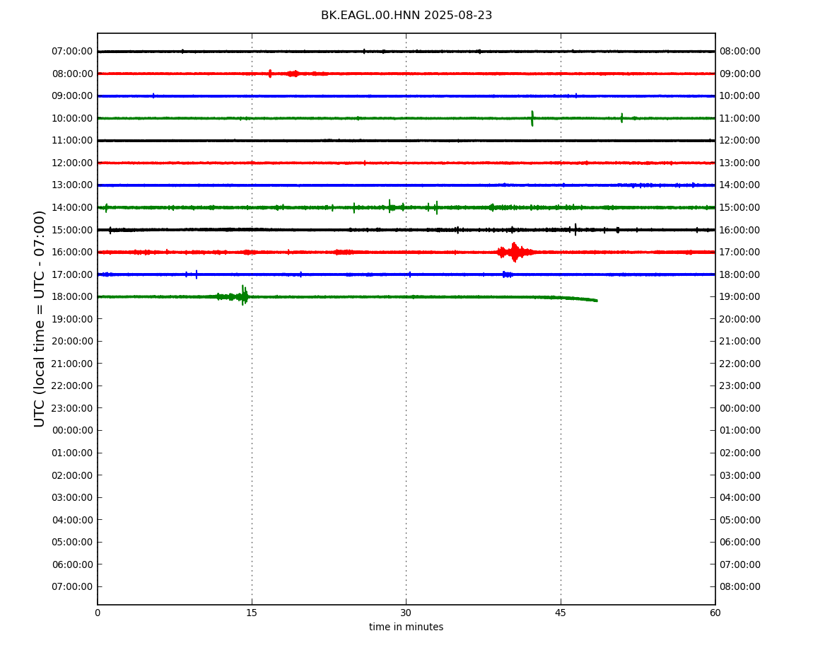
Task: Click left axis label 10:00:00 at green trace
Action: click(x=72, y=118)
